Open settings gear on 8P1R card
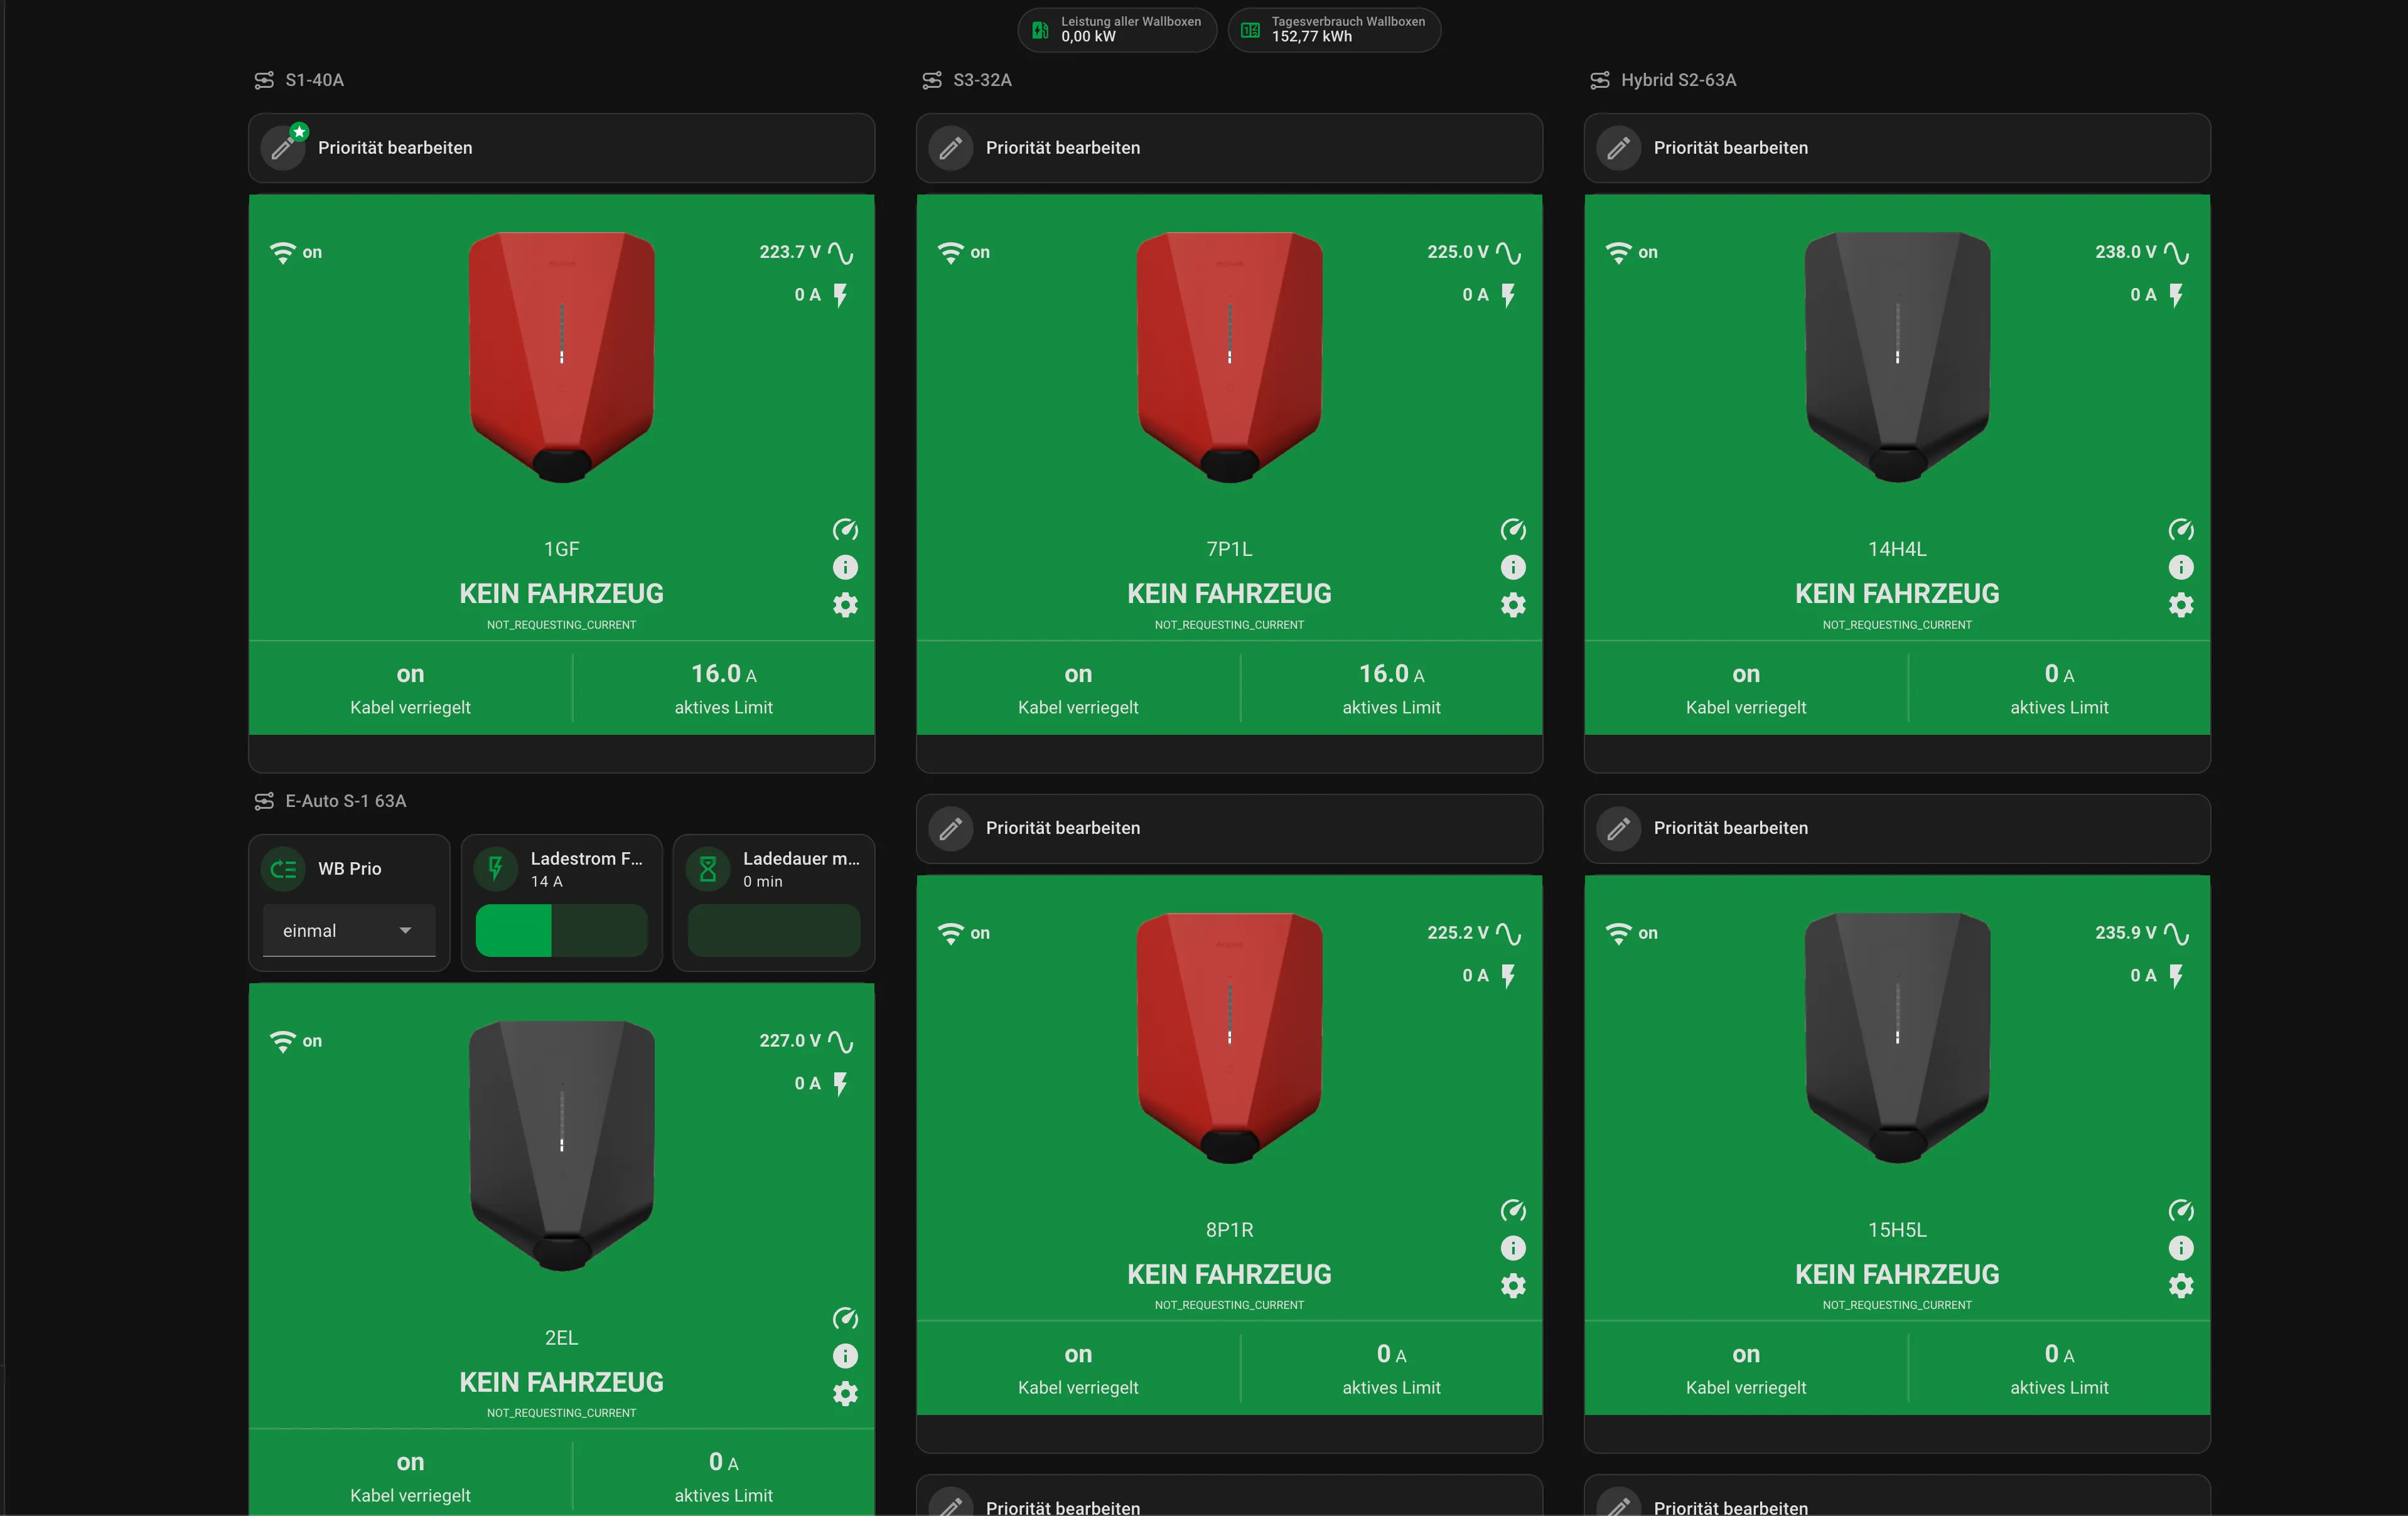The height and width of the screenshot is (1516, 2408). point(1513,1285)
